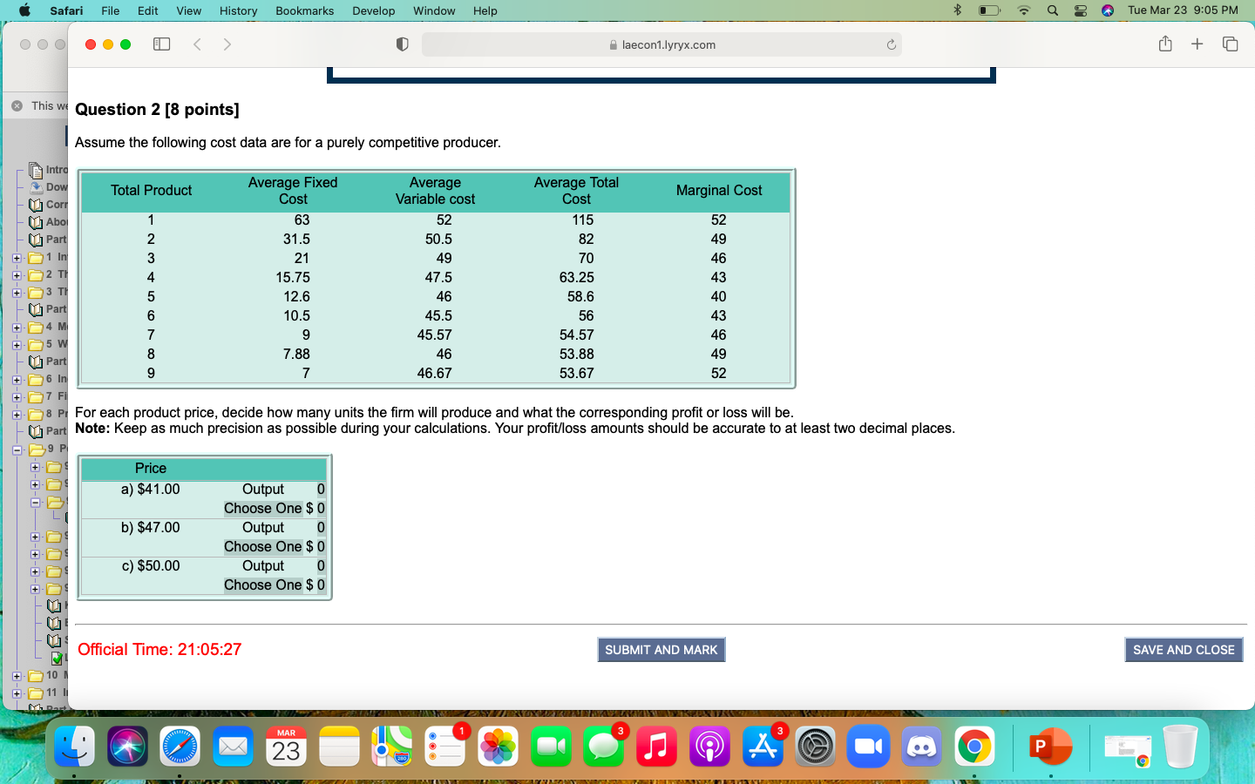Show Safari tab overview
Screen dimensions: 1255x784
pyautogui.click(x=1229, y=44)
